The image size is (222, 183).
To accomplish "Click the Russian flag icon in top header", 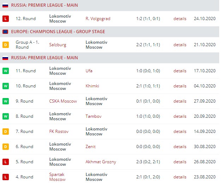I will tap(5, 5).
